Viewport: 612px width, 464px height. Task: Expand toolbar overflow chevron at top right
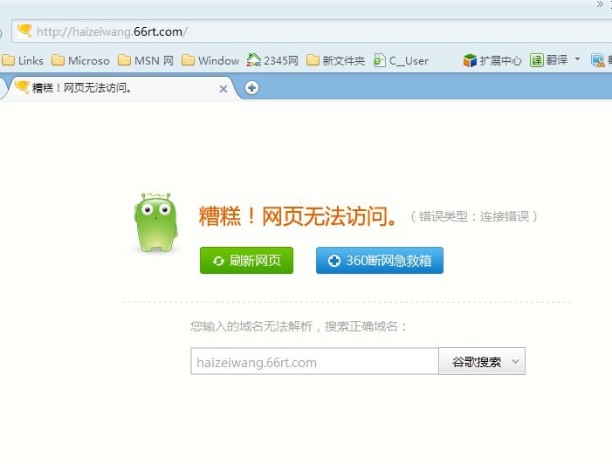tap(600, 4)
